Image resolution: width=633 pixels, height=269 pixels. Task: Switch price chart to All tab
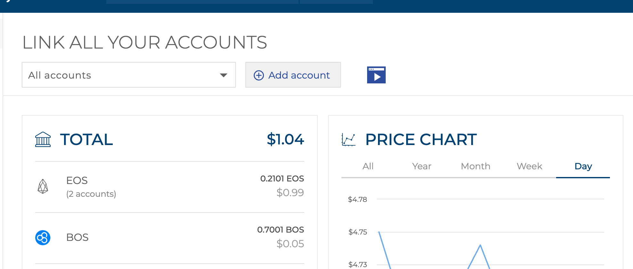click(368, 166)
